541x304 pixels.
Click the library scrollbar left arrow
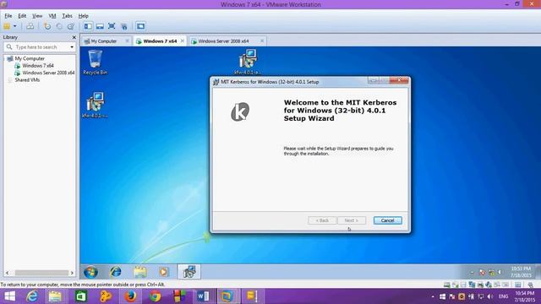[8, 273]
